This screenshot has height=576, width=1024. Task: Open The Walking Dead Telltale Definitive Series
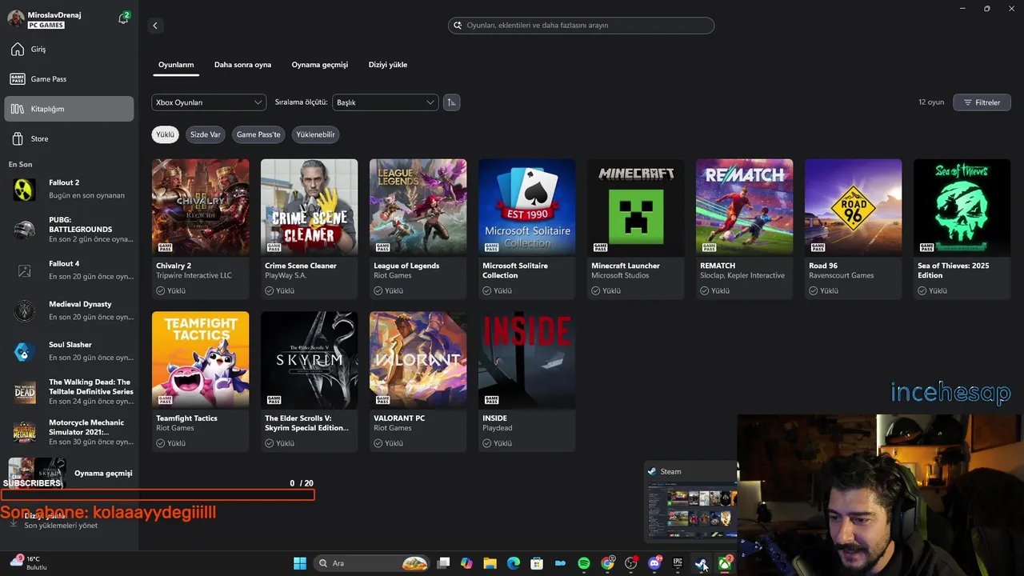coord(69,392)
